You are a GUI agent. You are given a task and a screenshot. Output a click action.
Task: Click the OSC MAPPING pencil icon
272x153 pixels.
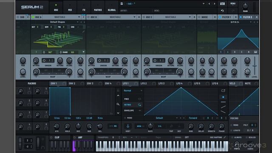click(225, 137)
